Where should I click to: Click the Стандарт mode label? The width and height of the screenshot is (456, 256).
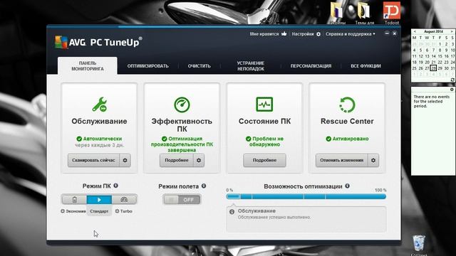99,211
